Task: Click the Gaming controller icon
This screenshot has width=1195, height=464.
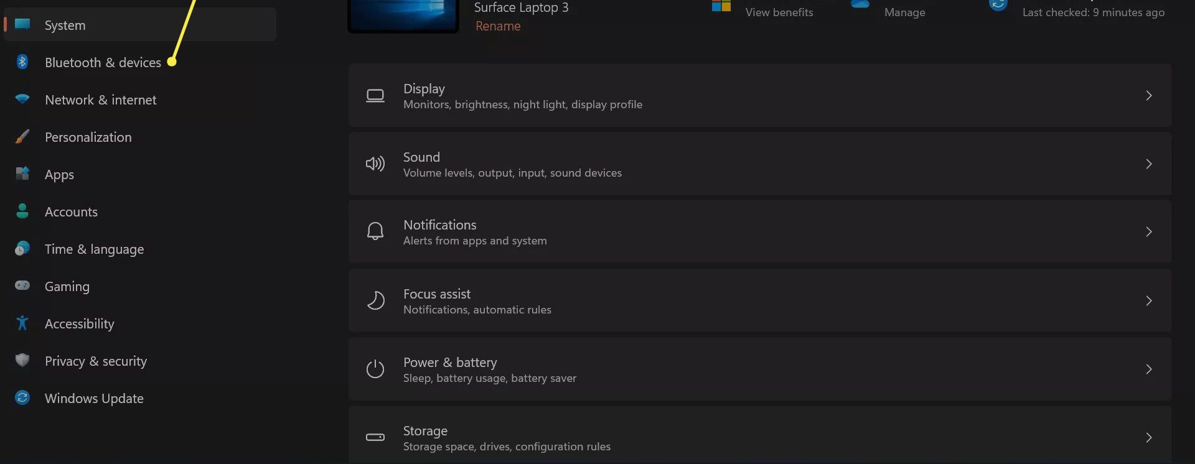Action: pyautogui.click(x=22, y=285)
